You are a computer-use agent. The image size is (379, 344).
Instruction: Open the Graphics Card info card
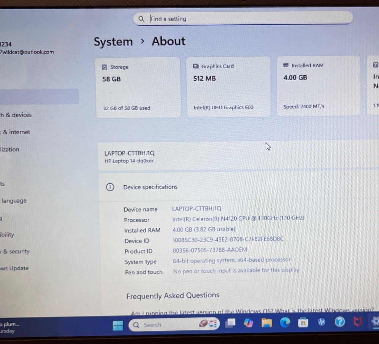pos(228,87)
